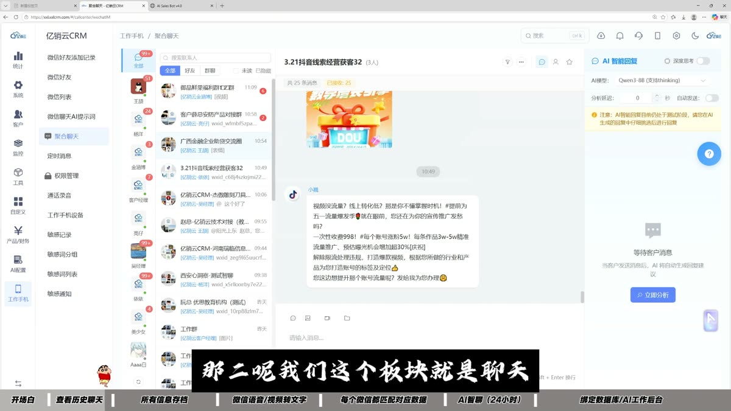Open the 御品鲜果福利群 conversation
The height and width of the screenshot is (411, 731).
213,91
